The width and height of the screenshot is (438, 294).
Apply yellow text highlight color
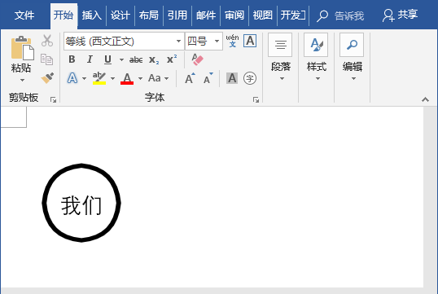99,78
